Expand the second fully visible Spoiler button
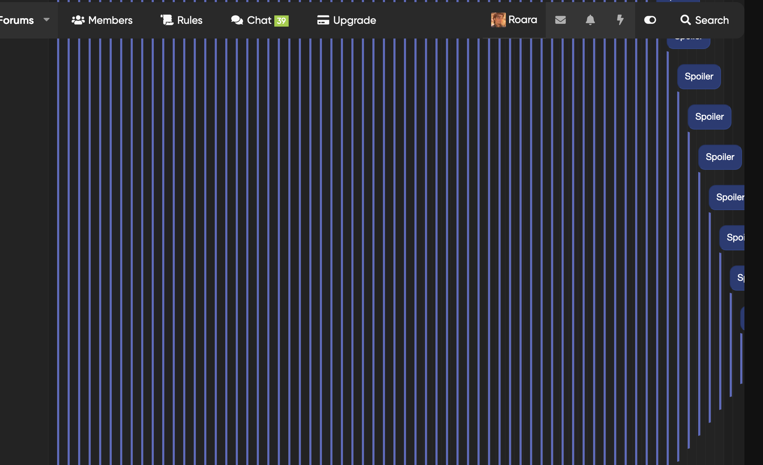This screenshot has height=465, width=763. coord(709,117)
